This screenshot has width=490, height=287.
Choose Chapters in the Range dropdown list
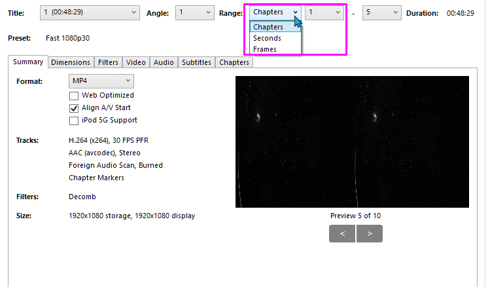pyautogui.click(x=275, y=27)
